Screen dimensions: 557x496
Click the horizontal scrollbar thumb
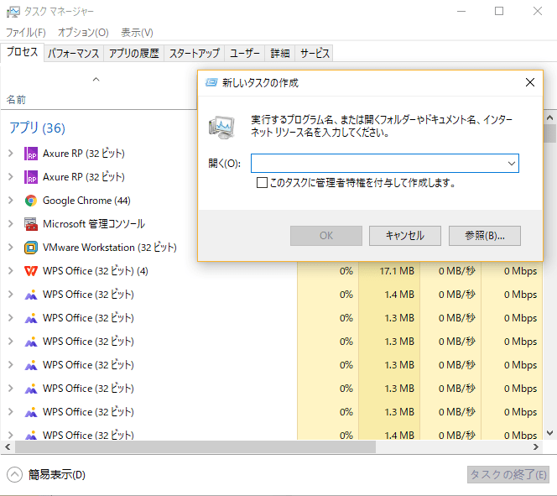tap(195, 447)
